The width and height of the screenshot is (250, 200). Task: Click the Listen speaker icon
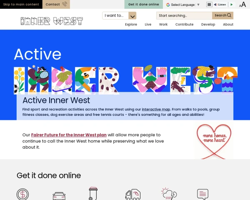(x=215, y=5)
